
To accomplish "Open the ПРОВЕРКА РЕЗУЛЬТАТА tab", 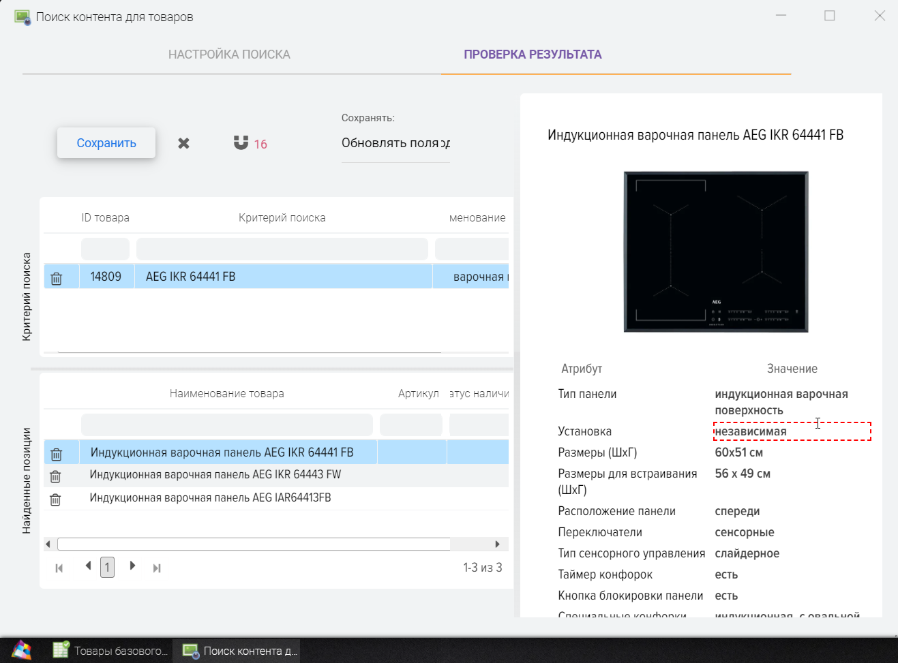I will click(x=533, y=55).
